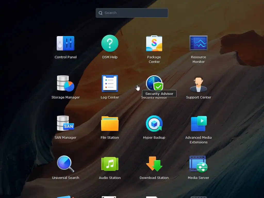The width and height of the screenshot is (264, 198).
Task: Open Log Center clipboard icon
Action: coord(110,83)
